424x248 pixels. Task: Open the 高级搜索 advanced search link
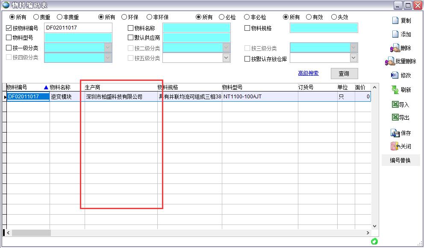pyautogui.click(x=308, y=74)
